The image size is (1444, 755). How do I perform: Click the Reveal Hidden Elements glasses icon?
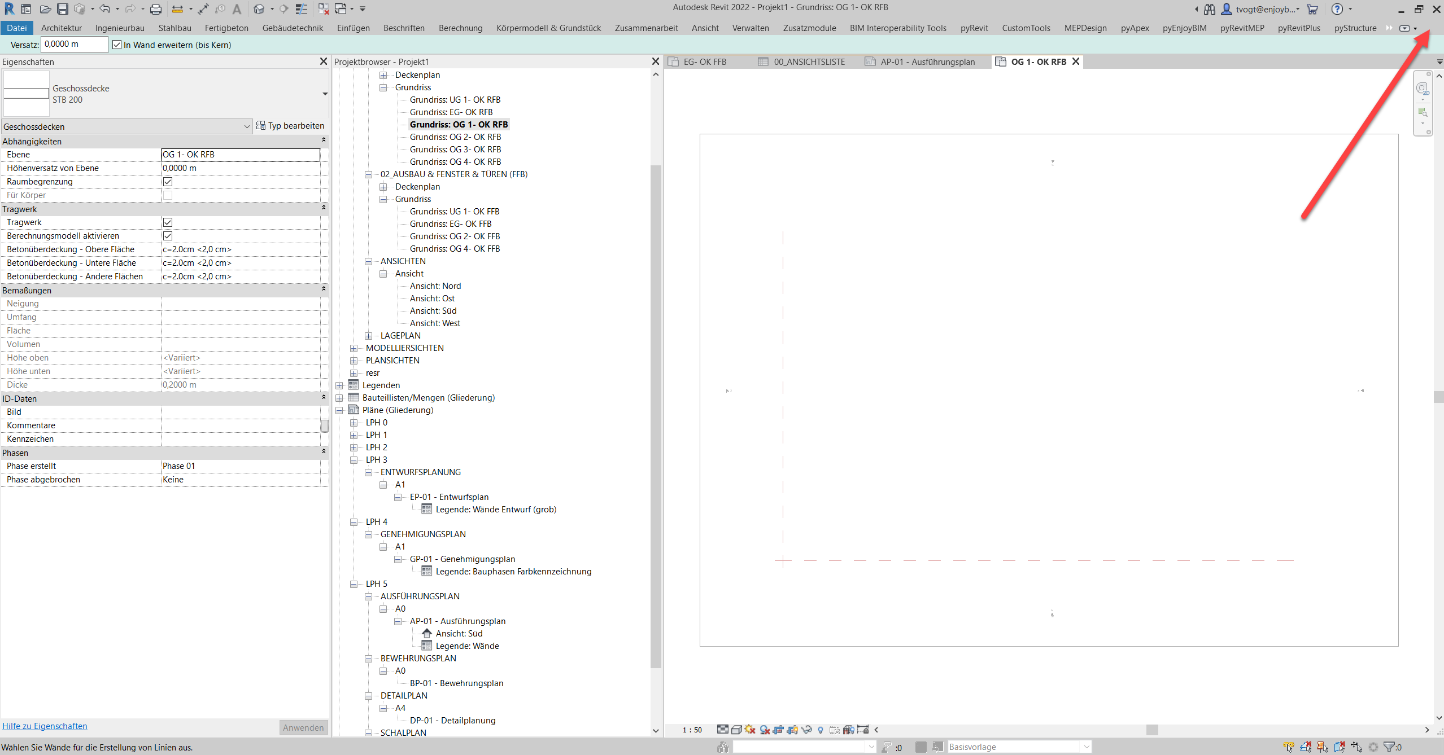click(x=806, y=729)
